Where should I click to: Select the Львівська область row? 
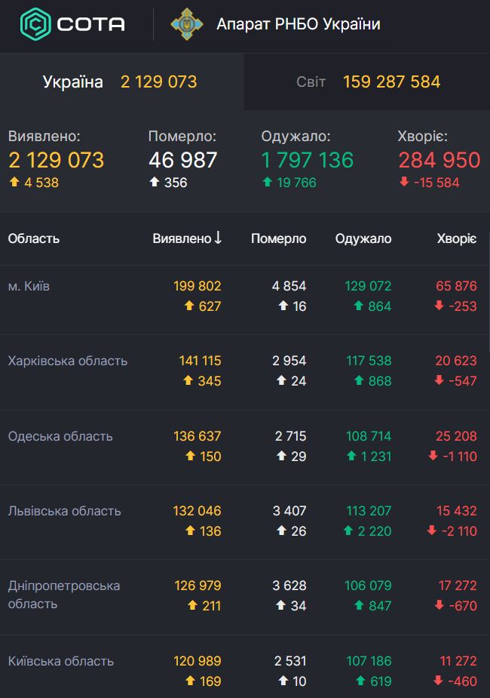pyautogui.click(x=64, y=511)
